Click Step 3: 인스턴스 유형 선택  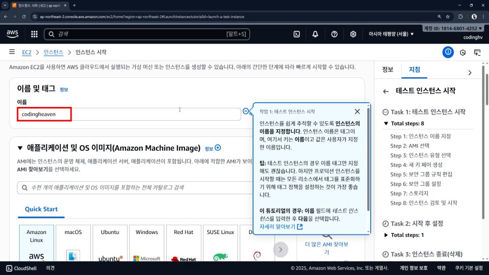click(420, 155)
